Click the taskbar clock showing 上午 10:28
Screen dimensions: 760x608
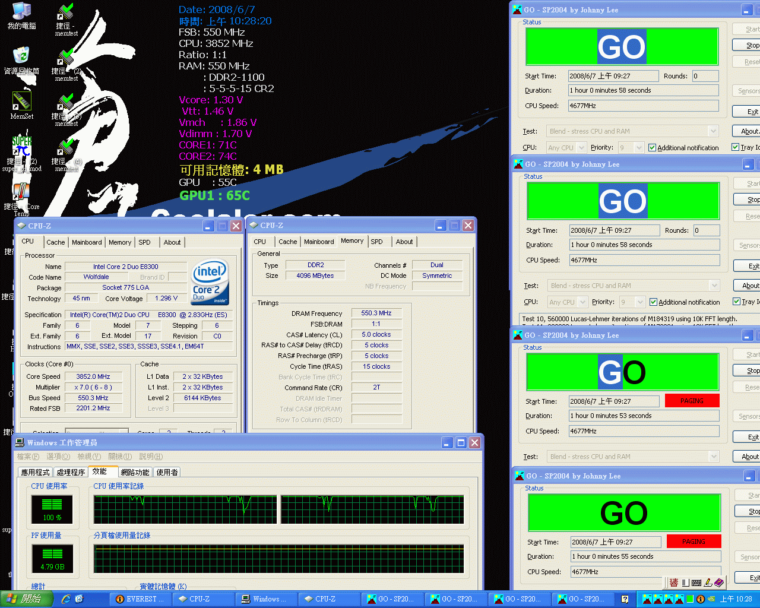tap(736, 599)
